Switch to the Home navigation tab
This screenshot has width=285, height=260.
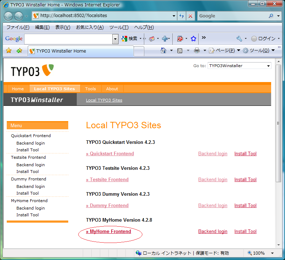[18, 89]
